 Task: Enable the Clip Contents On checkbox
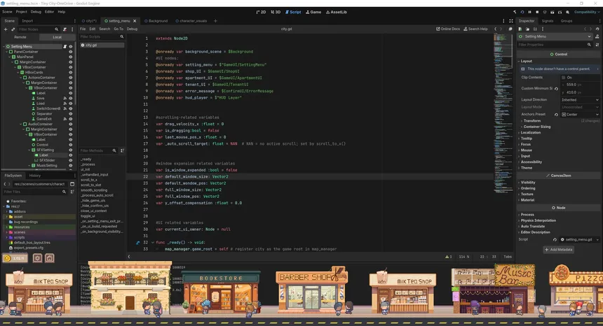point(564,78)
